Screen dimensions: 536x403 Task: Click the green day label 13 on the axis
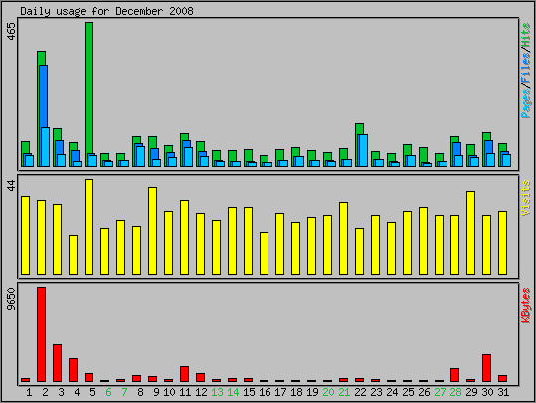[217, 392]
